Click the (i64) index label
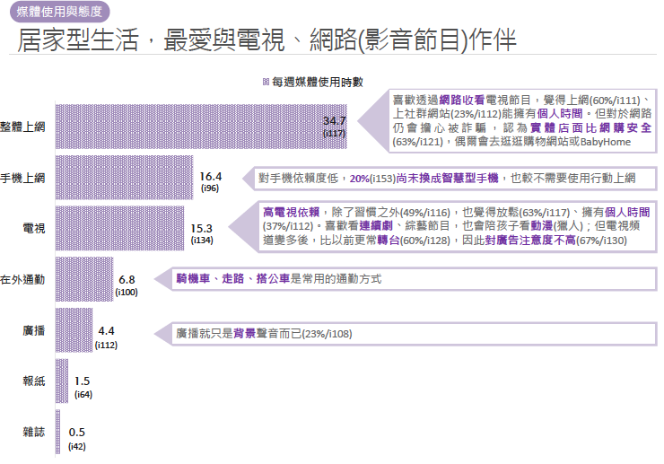This screenshot has width=664, height=464. [83, 395]
